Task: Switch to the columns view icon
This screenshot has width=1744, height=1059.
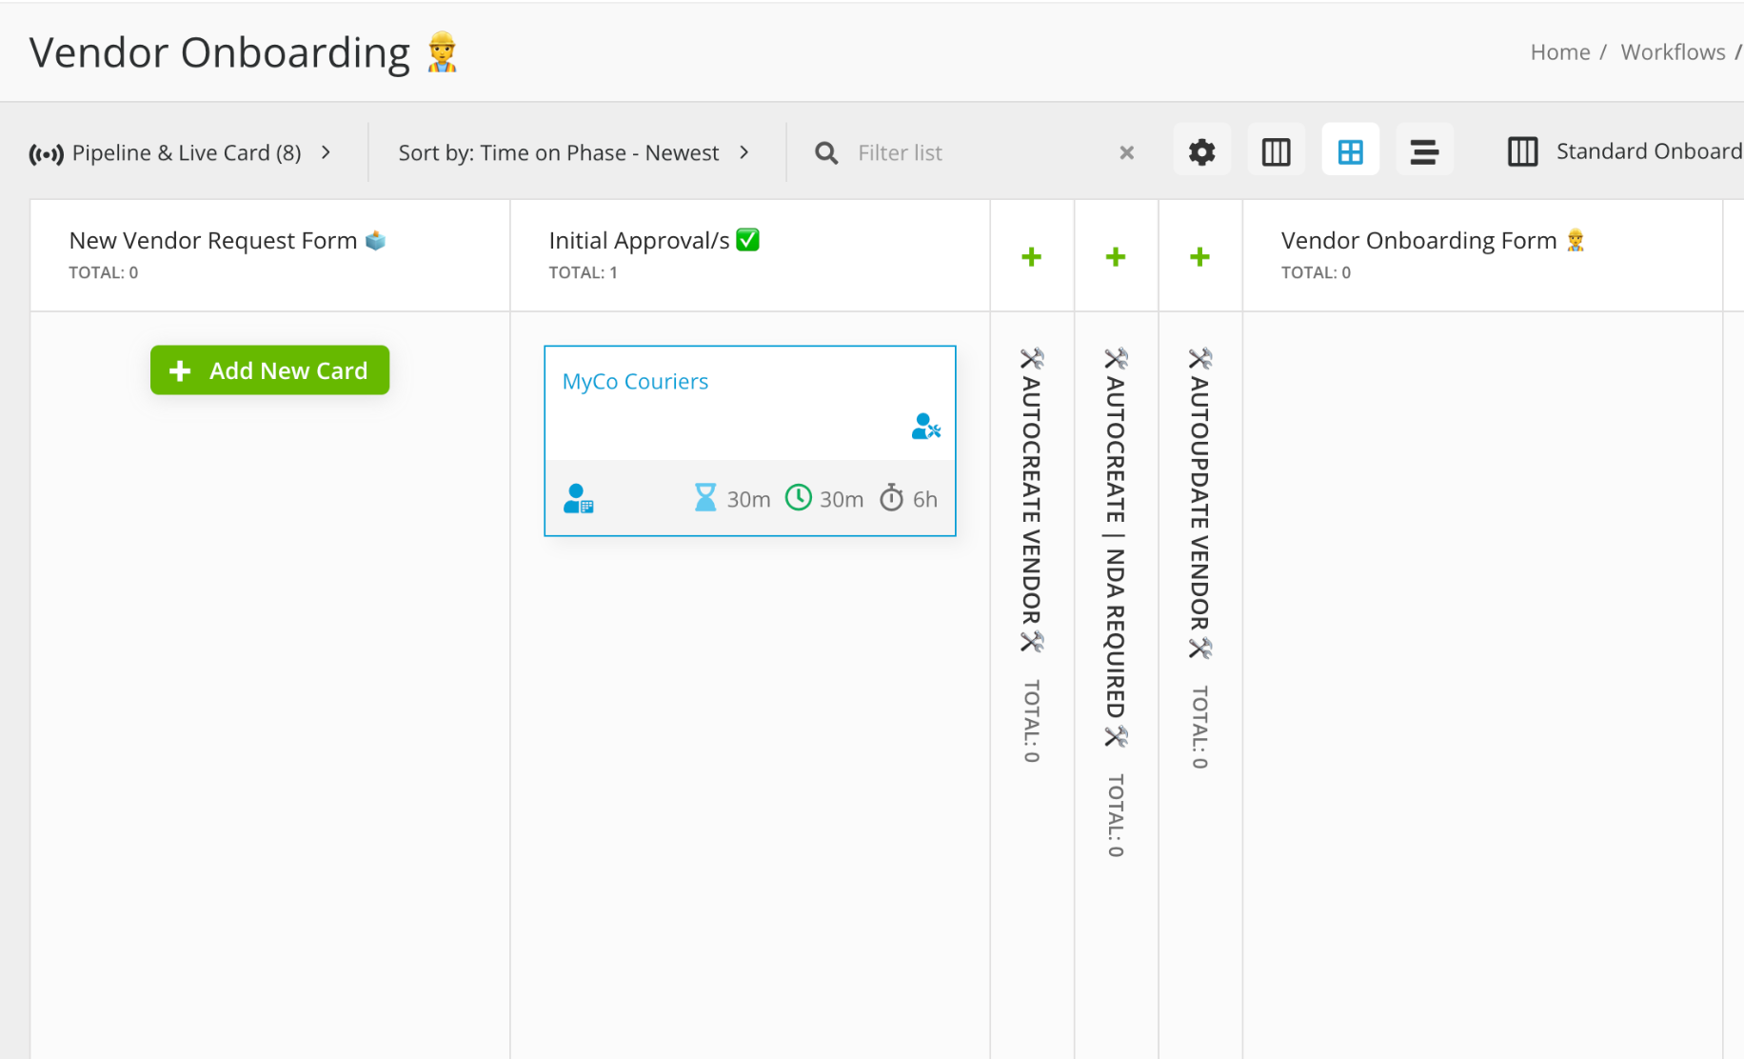Action: click(x=1276, y=151)
